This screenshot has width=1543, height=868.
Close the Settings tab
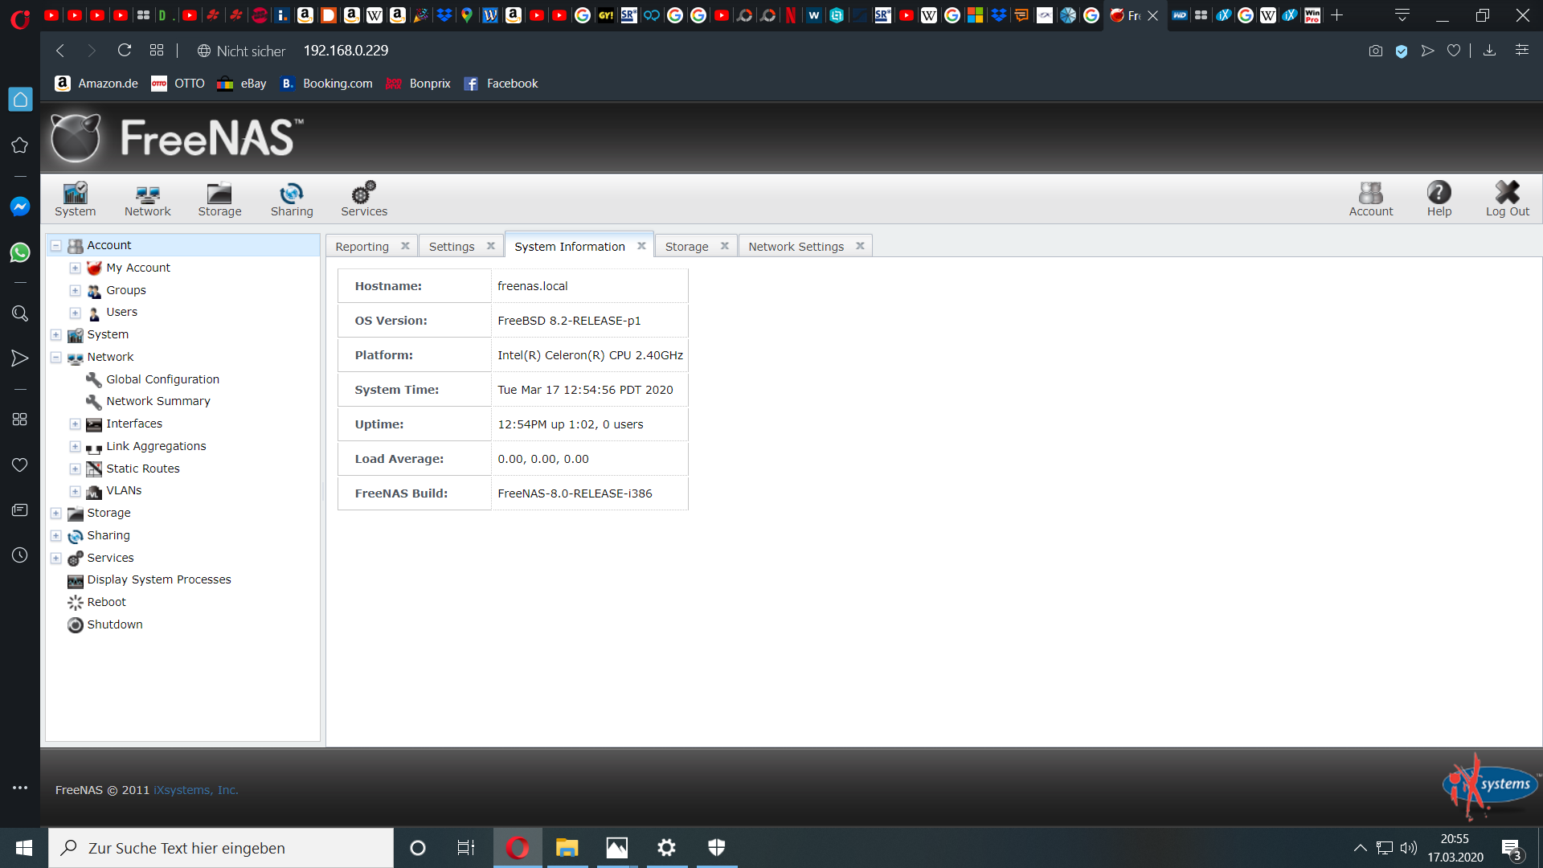490,246
